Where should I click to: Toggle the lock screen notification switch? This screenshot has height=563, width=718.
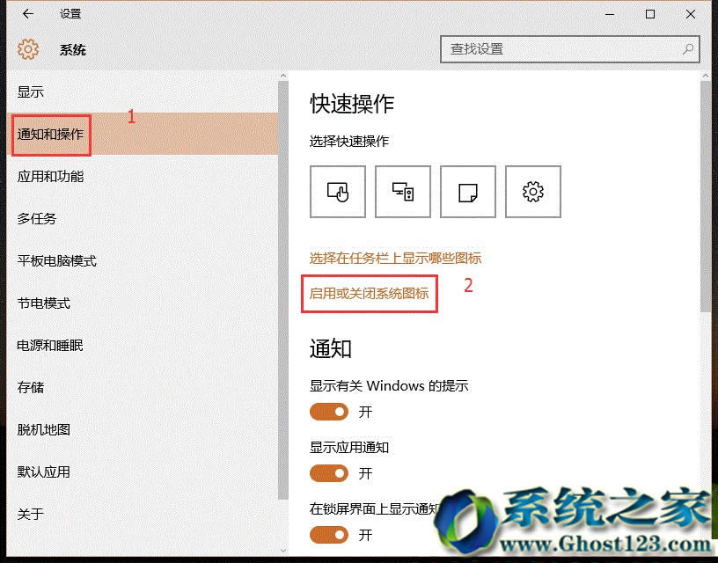329,534
